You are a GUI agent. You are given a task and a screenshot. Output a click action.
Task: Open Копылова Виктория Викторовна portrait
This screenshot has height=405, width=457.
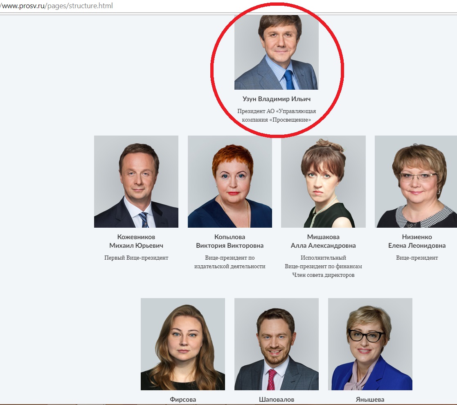pos(230,181)
